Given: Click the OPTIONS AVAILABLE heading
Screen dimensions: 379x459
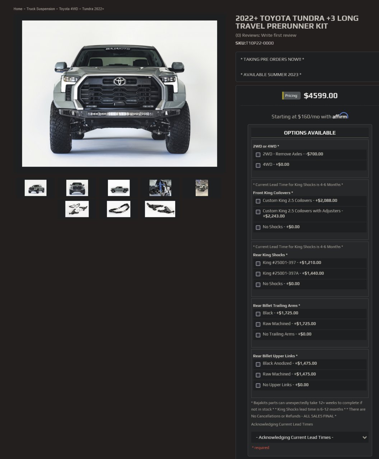Looking at the screenshot, I should click(310, 133).
